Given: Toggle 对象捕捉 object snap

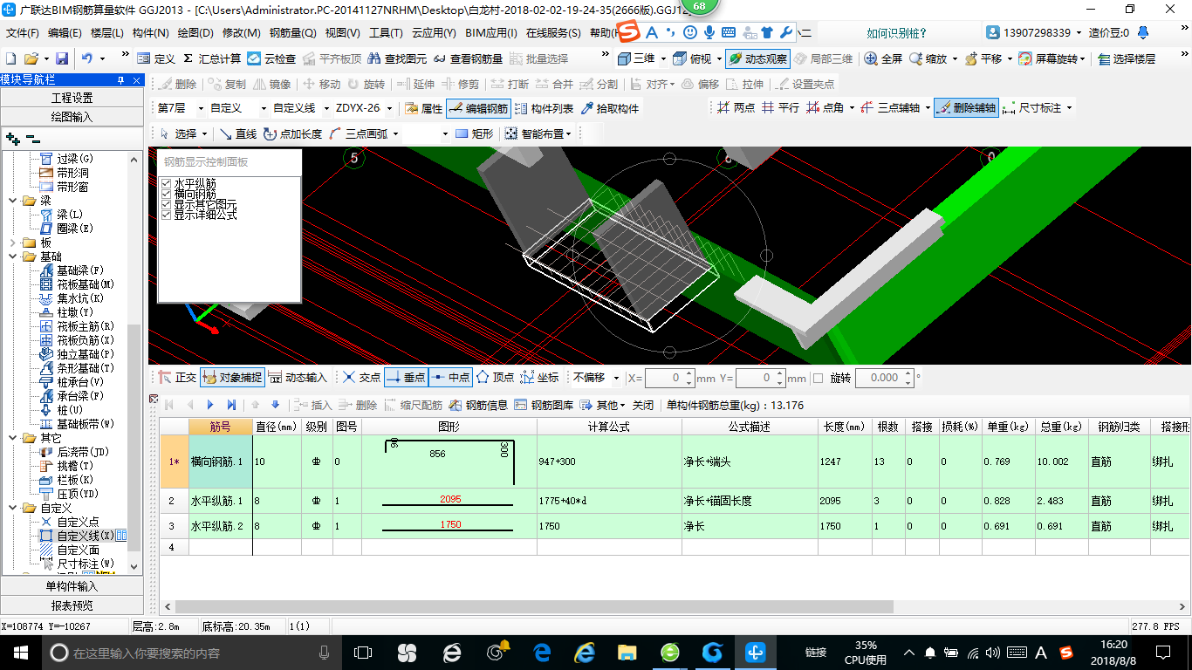Looking at the screenshot, I should [233, 378].
